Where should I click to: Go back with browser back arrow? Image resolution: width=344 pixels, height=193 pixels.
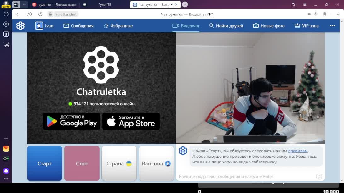18,14
